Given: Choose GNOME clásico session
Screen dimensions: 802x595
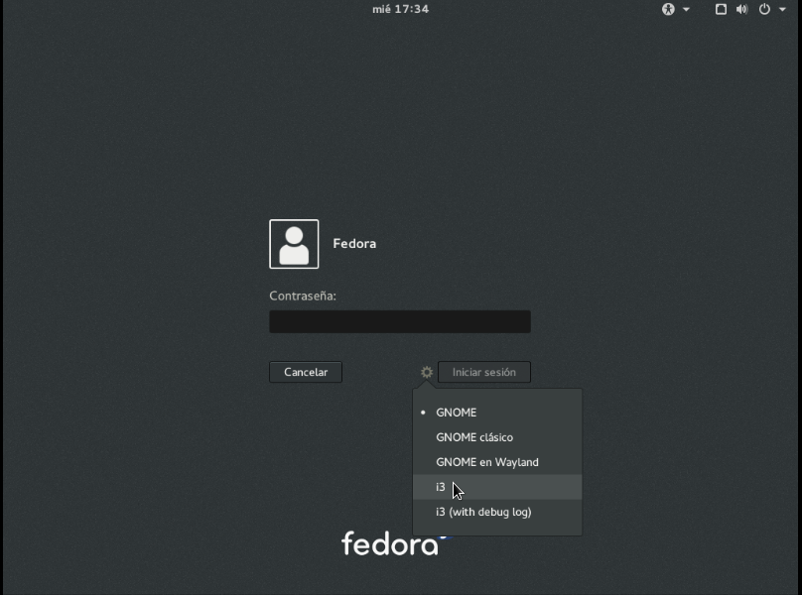Looking at the screenshot, I should pos(497,437).
